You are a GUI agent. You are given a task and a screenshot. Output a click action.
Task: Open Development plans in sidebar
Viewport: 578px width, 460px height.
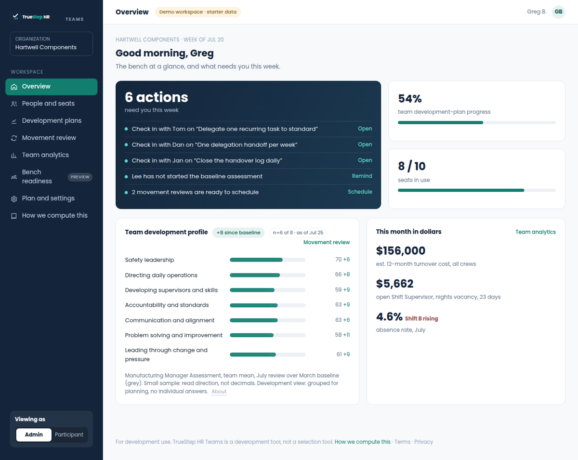tap(52, 121)
